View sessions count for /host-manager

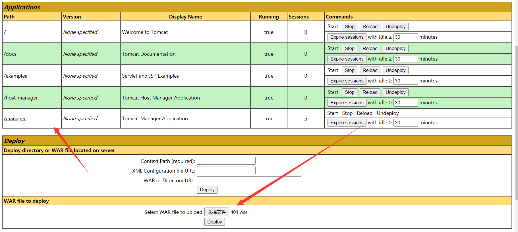point(306,98)
